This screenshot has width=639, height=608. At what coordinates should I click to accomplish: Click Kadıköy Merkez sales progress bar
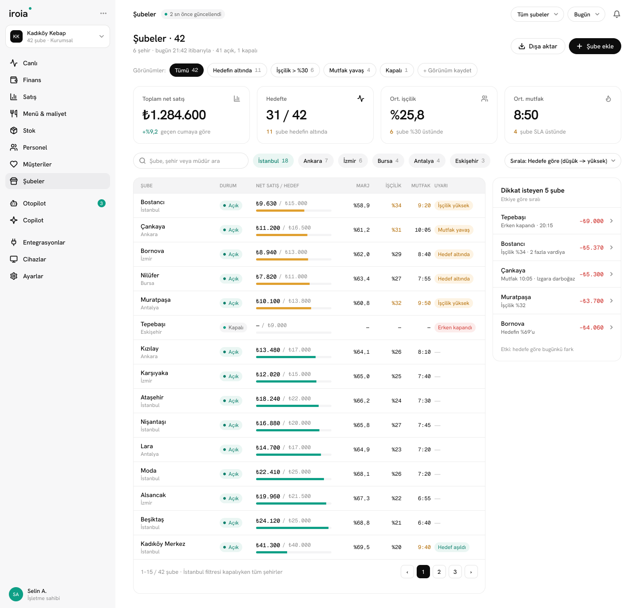point(294,552)
